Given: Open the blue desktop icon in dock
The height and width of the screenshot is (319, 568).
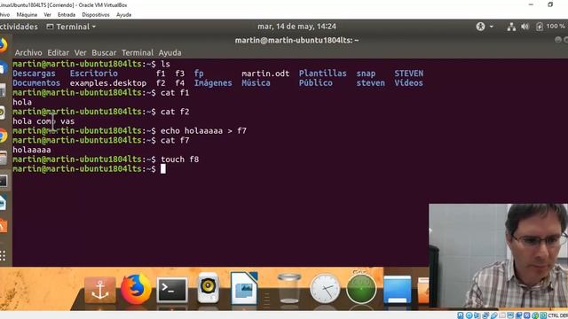Looking at the screenshot, I should (x=398, y=290).
